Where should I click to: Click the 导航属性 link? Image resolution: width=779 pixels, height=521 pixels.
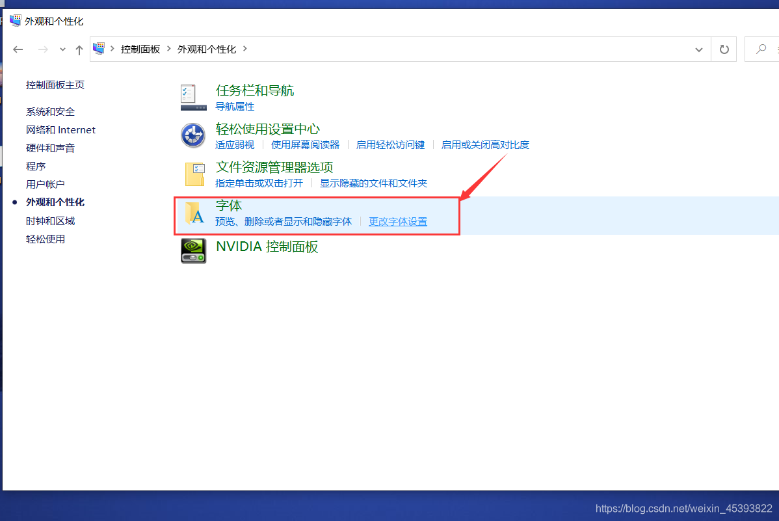pyautogui.click(x=235, y=107)
